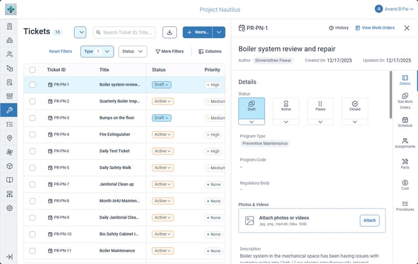Screen dimensions: 418x264
Task: Click the Reset Filters link
Action: pyautogui.click(x=61, y=51)
